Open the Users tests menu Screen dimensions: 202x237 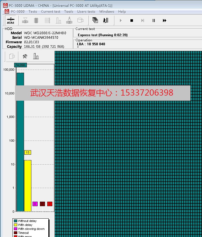click(x=86, y=12)
